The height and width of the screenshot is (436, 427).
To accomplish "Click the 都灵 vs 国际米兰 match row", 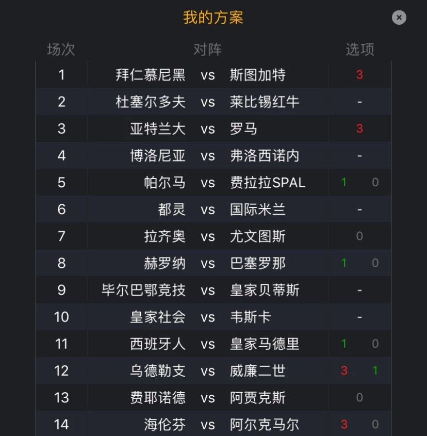I will (207, 209).
